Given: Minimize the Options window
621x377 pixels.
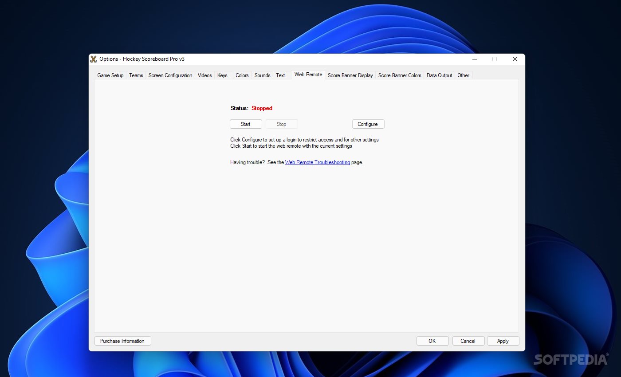Looking at the screenshot, I should pyautogui.click(x=475, y=59).
